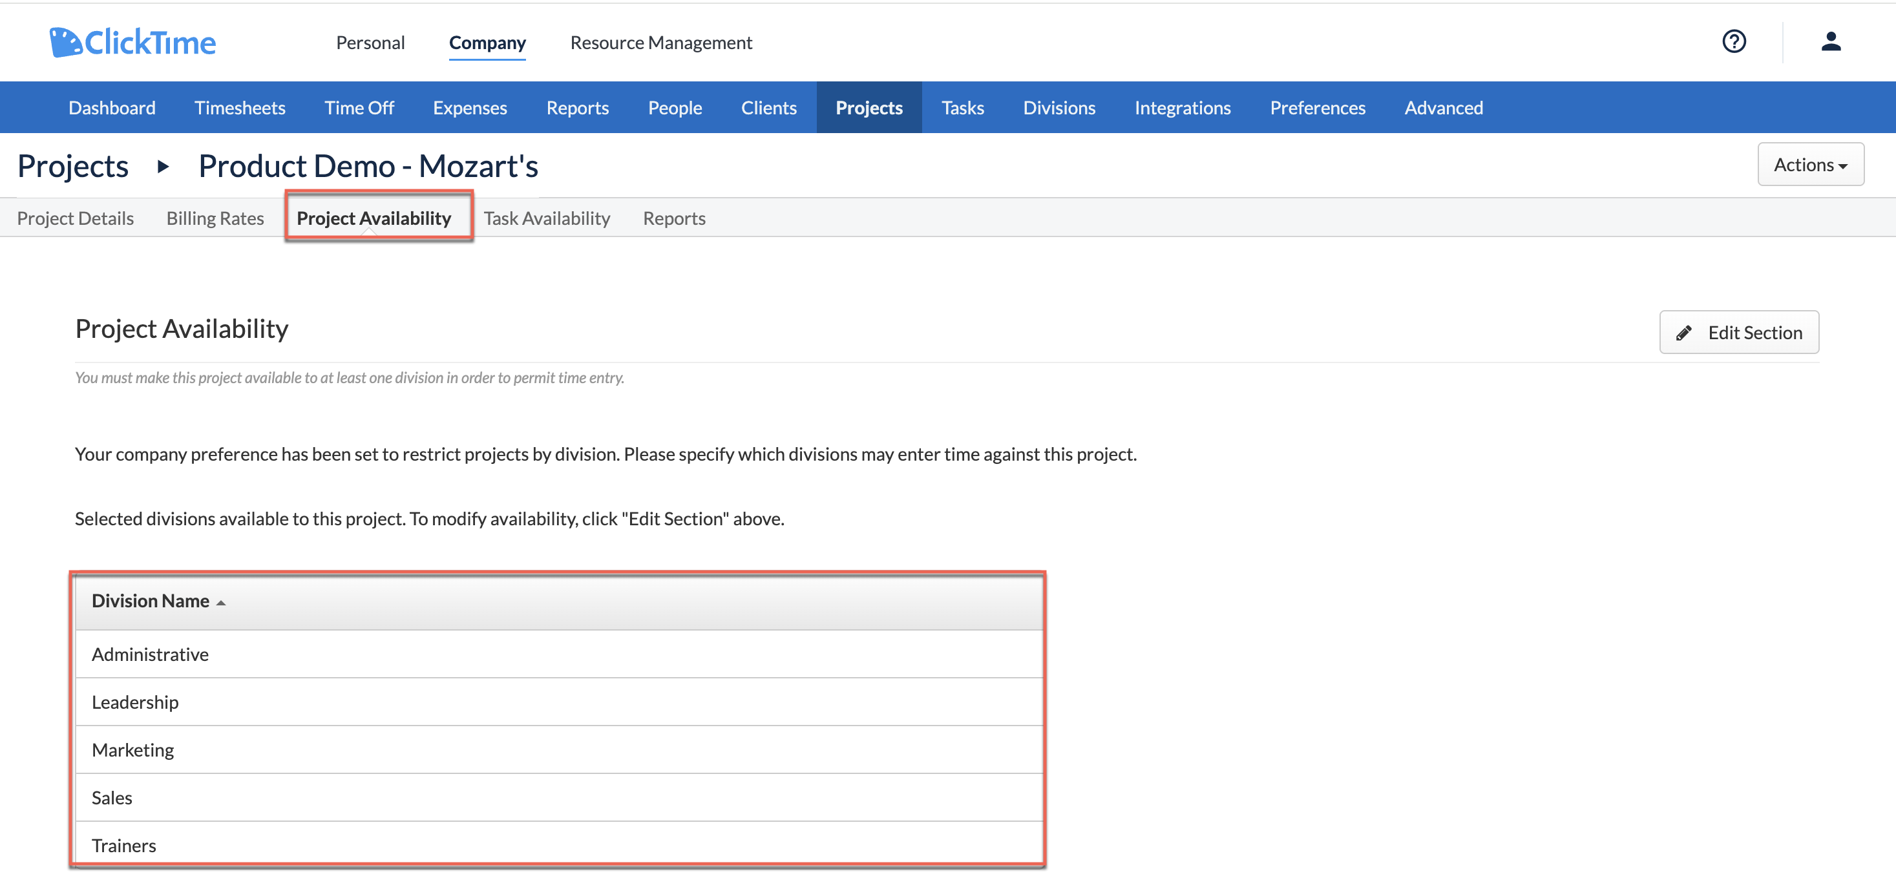Open Tasks in navigation bar
This screenshot has width=1896, height=889.
[963, 107]
